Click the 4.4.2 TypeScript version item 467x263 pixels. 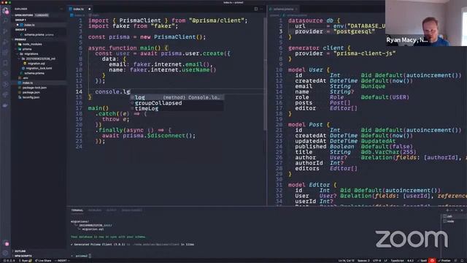[x=410, y=261]
